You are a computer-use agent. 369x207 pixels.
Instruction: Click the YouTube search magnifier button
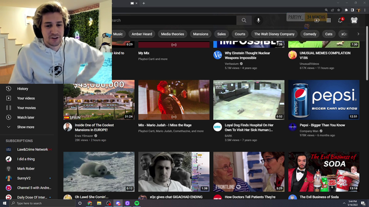[244, 21]
